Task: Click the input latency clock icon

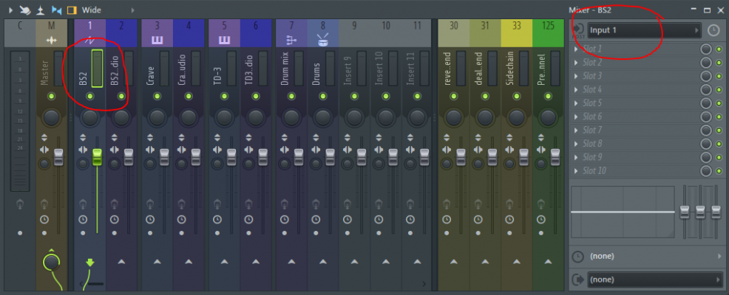Action: click(x=713, y=31)
